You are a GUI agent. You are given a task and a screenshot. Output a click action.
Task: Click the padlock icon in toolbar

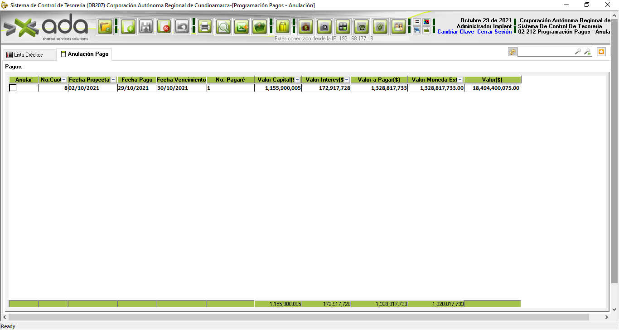pyautogui.click(x=283, y=27)
